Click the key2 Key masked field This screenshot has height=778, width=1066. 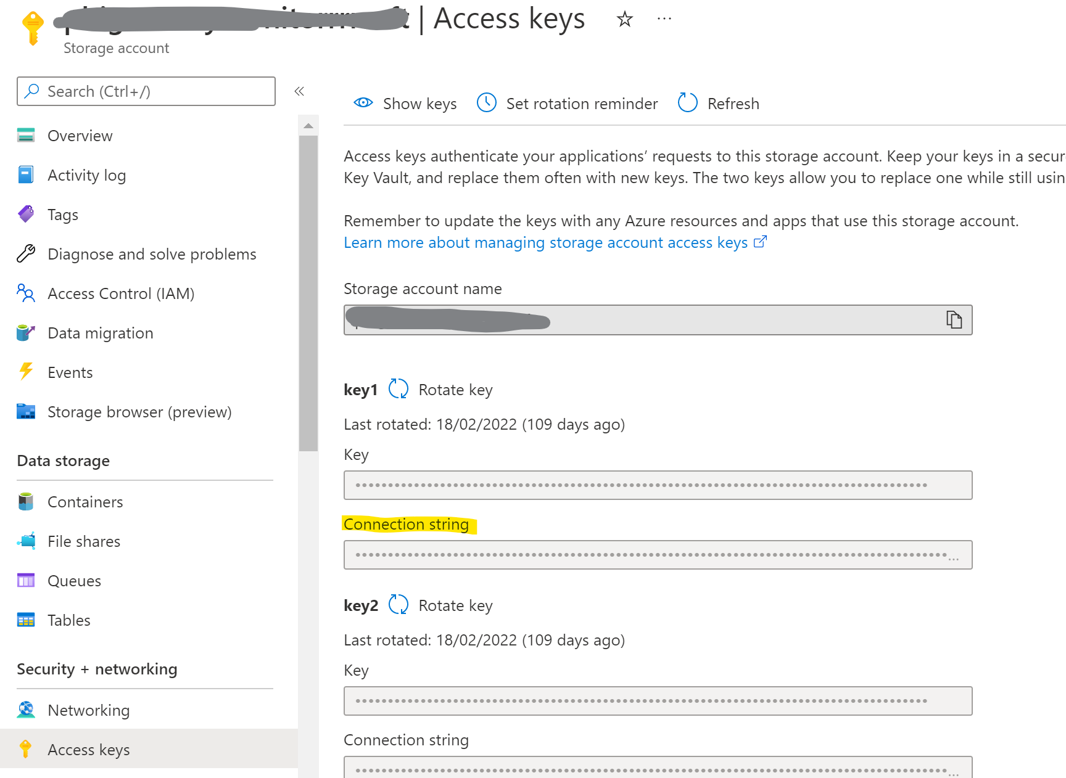[x=658, y=701]
